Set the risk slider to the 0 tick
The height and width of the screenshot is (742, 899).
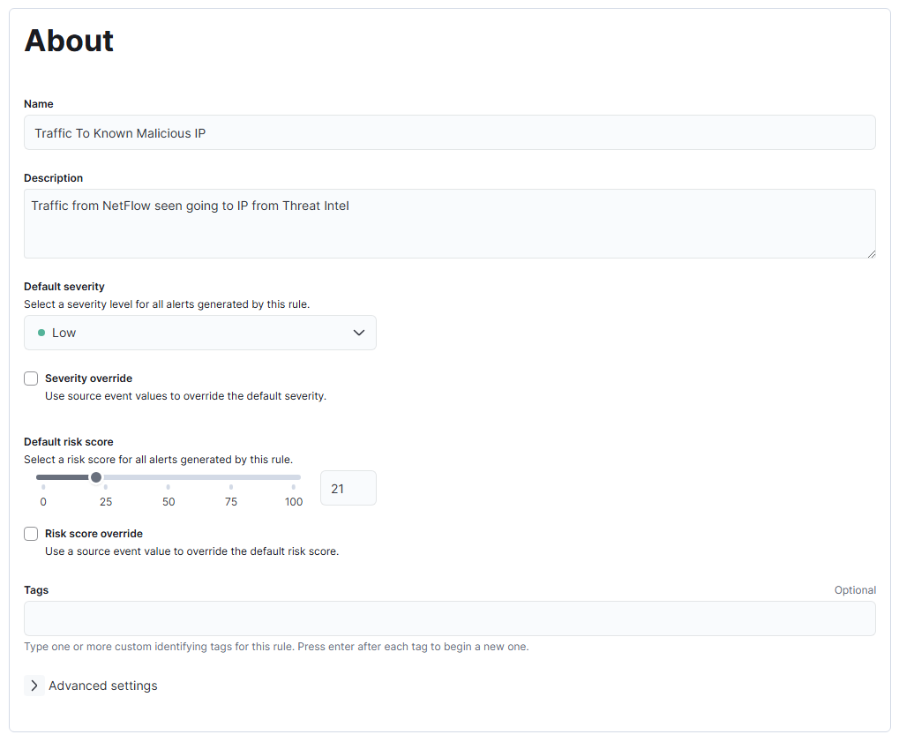click(43, 477)
